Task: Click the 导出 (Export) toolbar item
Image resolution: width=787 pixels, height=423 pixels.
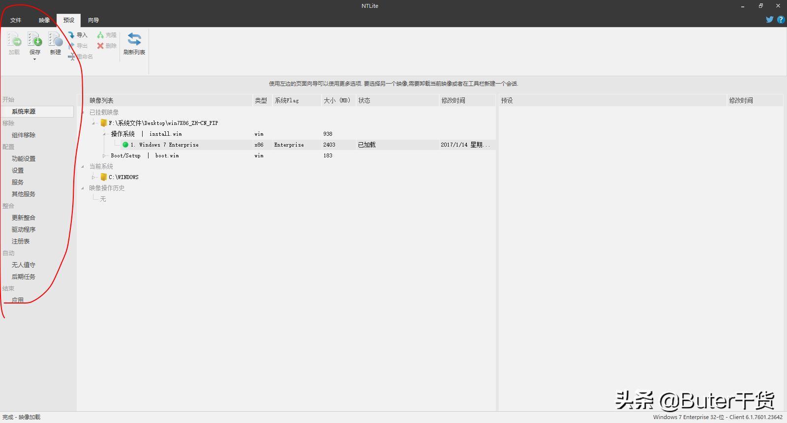Action: [78, 46]
